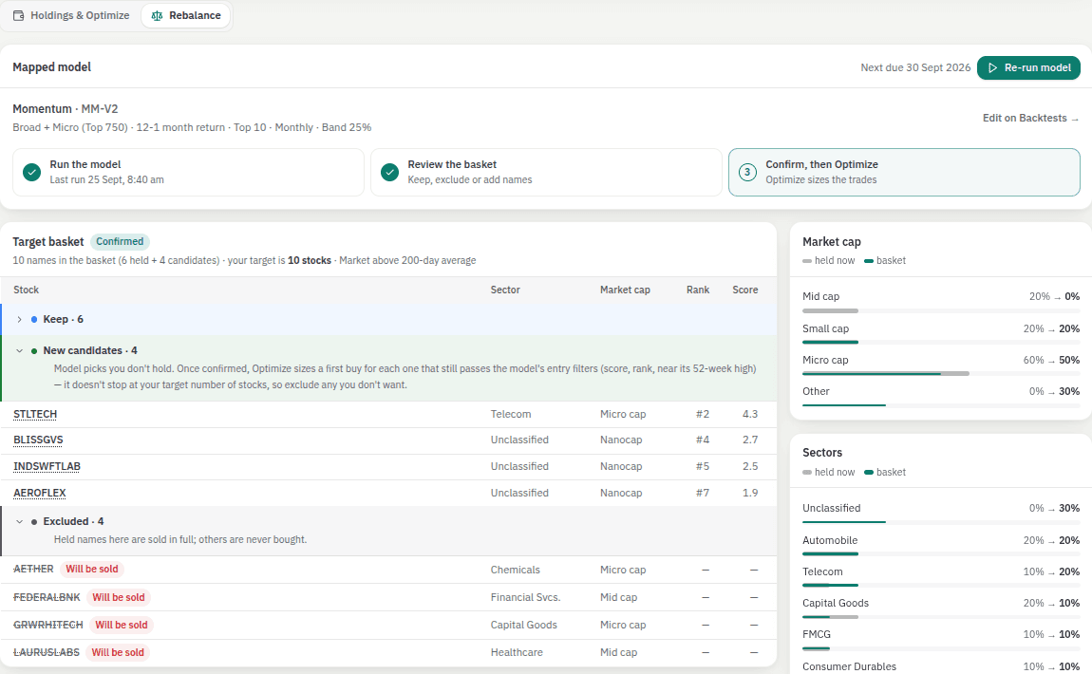Click the green check beside Run the model
The width and height of the screenshot is (1092, 674).
[31, 172]
